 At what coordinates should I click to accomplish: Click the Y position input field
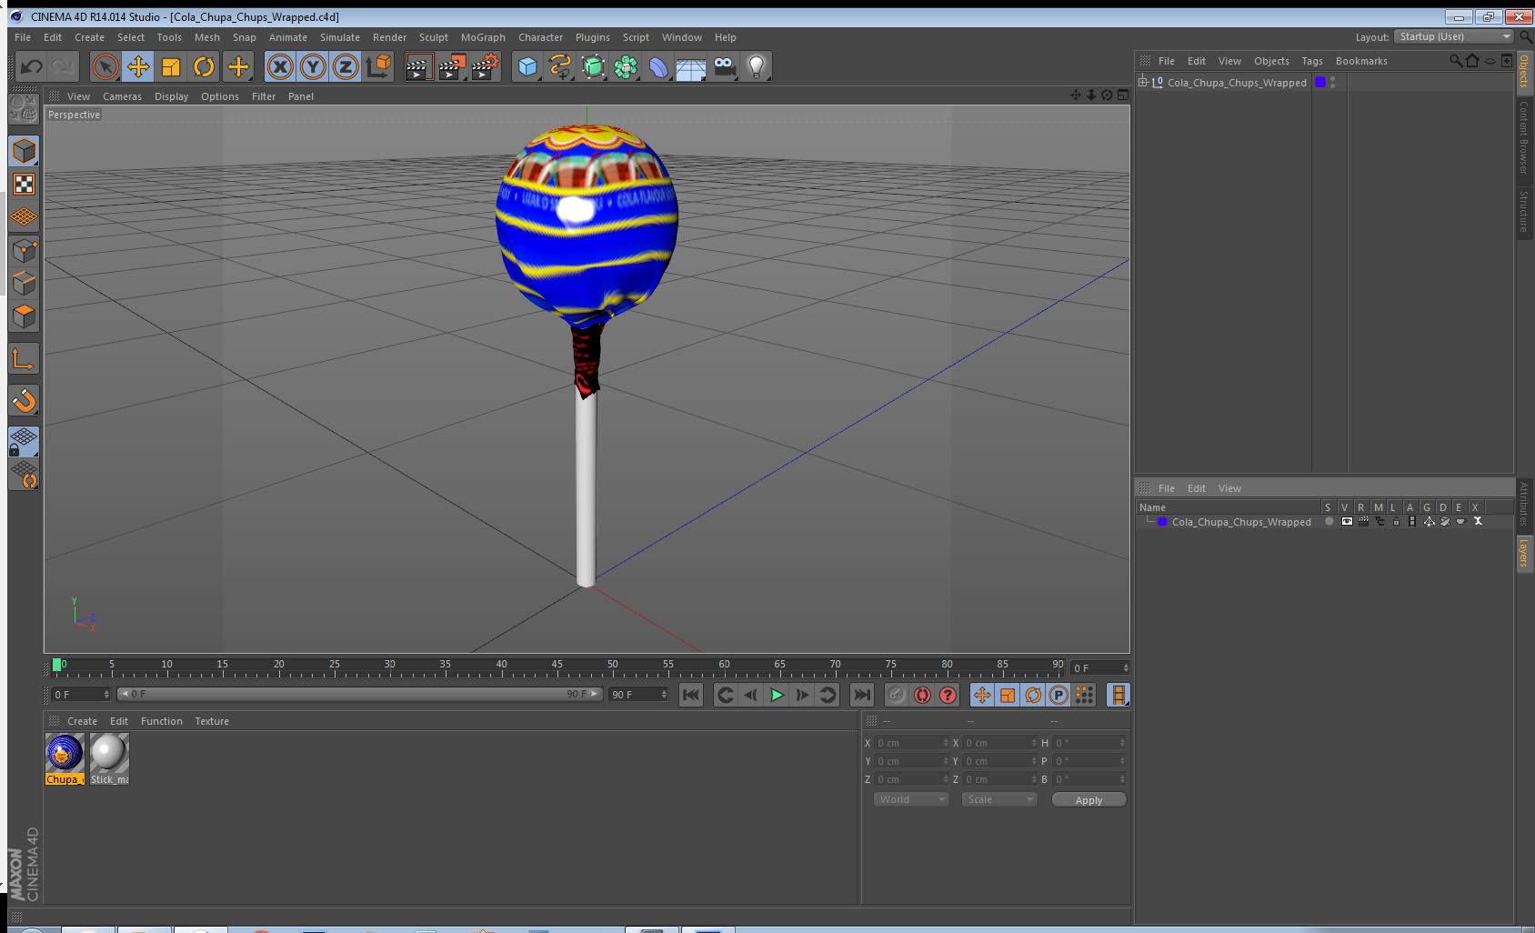pos(912,761)
